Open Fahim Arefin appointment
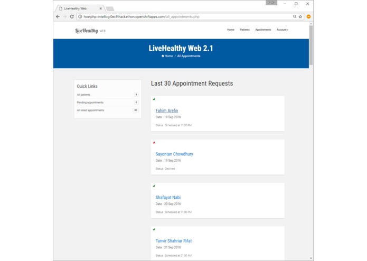The image size is (367, 261). [167, 110]
